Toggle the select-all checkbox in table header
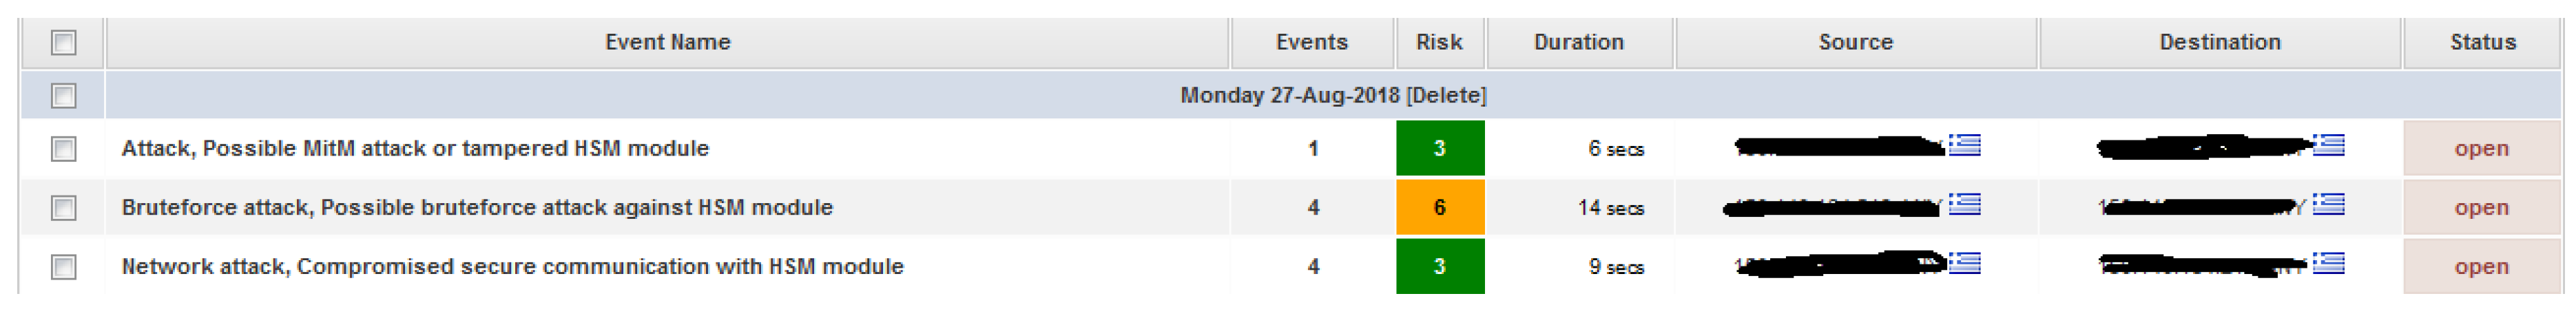Image resolution: width=2576 pixels, height=327 pixels. 63,43
